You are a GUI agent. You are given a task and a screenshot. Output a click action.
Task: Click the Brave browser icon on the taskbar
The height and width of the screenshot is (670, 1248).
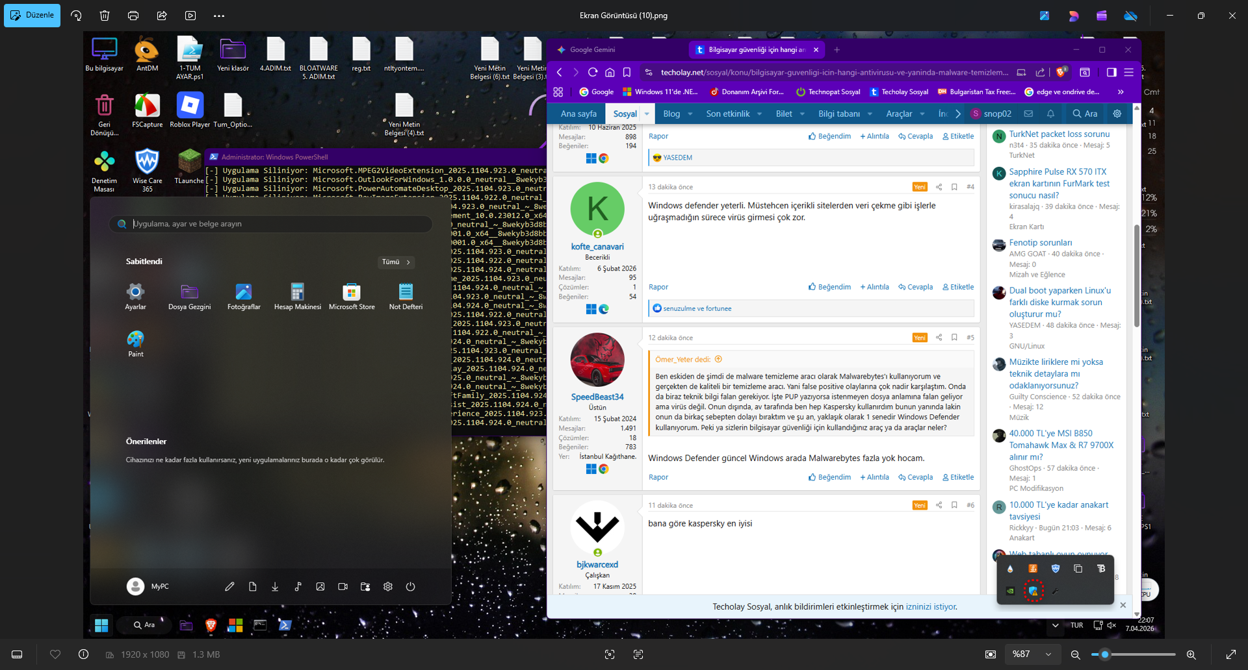211,625
